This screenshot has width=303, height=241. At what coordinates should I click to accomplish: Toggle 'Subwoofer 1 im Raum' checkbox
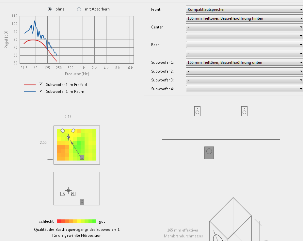41,92
